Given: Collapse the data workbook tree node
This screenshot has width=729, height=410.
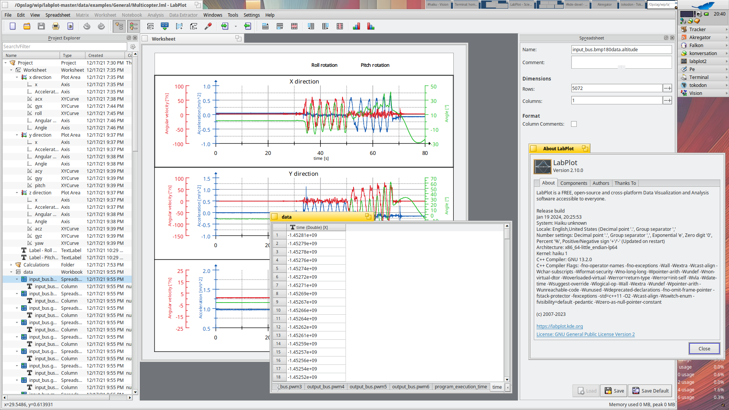Looking at the screenshot, I should coord(11,272).
